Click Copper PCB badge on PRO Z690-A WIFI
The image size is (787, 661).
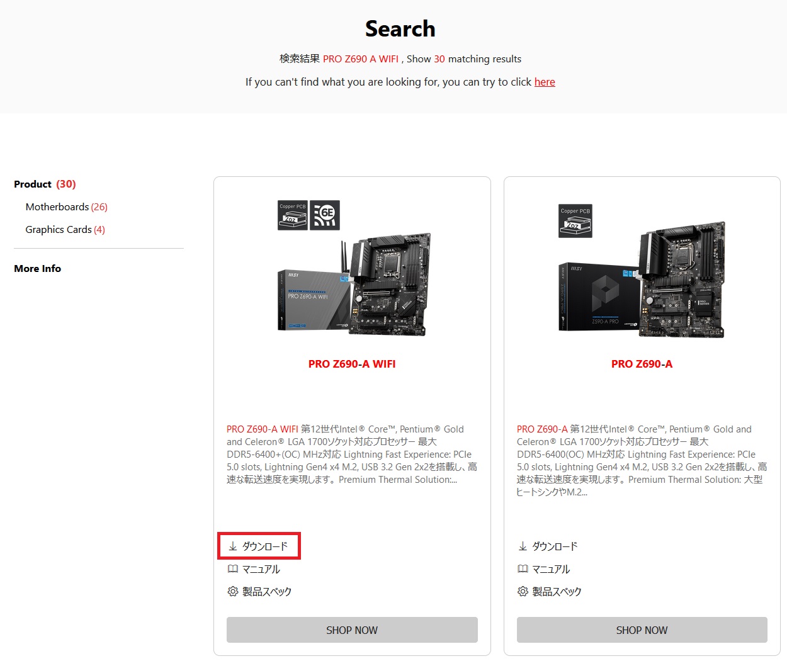(x=293, y=215)
